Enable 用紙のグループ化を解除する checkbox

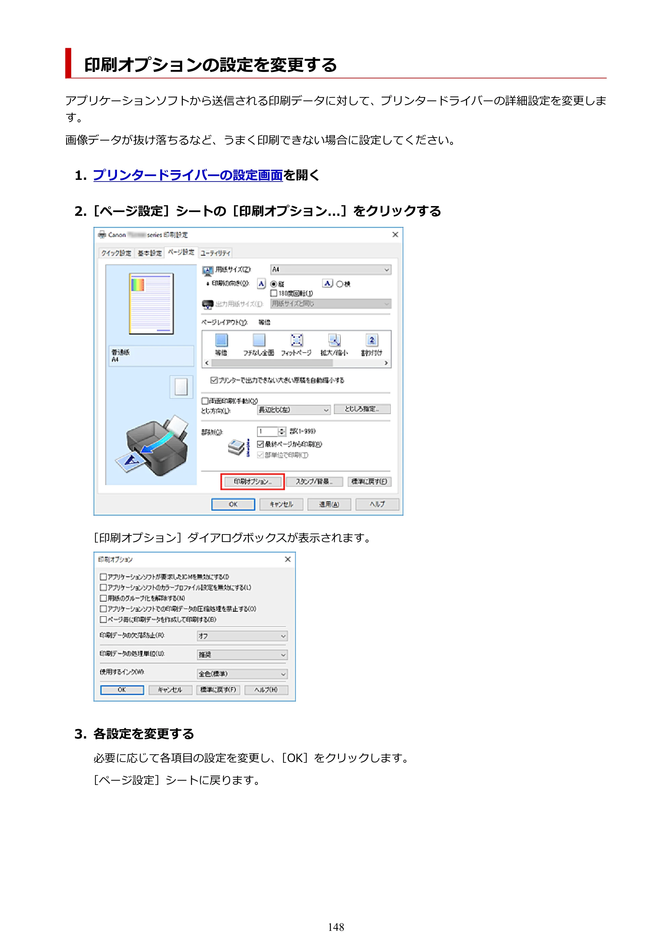coord(103,598)
